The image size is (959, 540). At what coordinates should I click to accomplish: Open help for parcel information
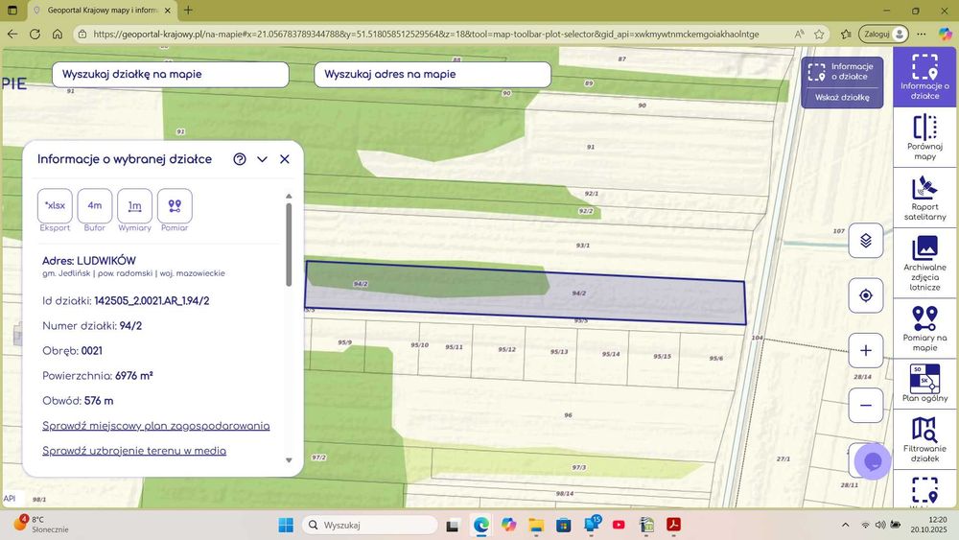240,159
